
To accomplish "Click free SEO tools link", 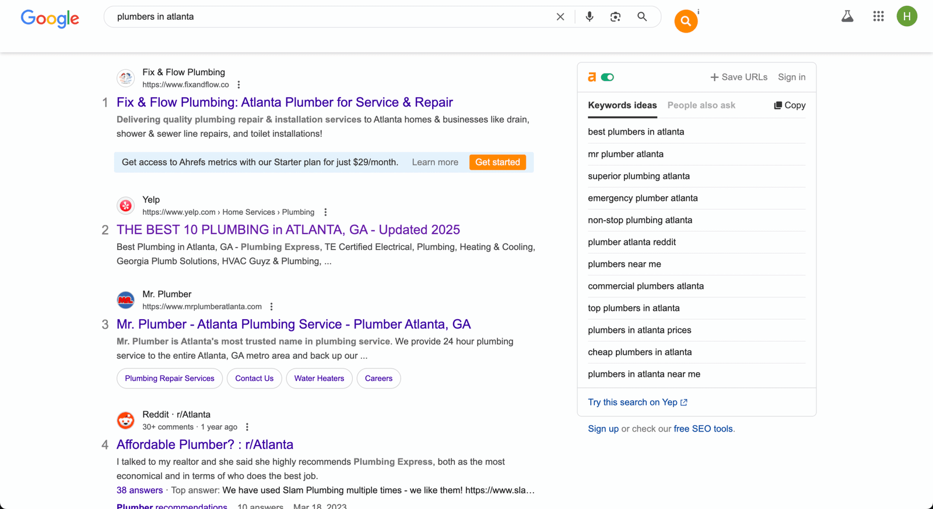I will (x=703, y=429).
